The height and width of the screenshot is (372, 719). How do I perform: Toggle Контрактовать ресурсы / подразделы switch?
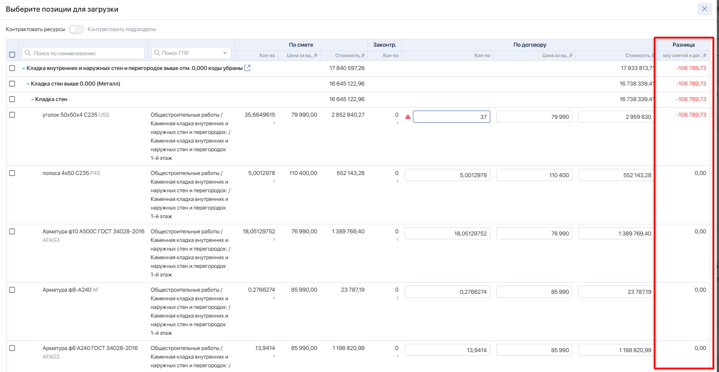pos(77,29)
